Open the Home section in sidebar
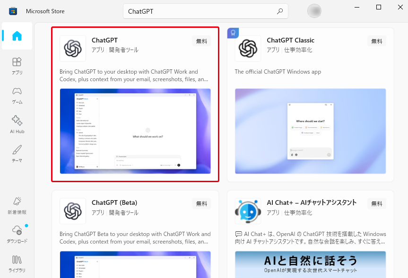Viewport: 408px width, 278px height. point(17,36)
